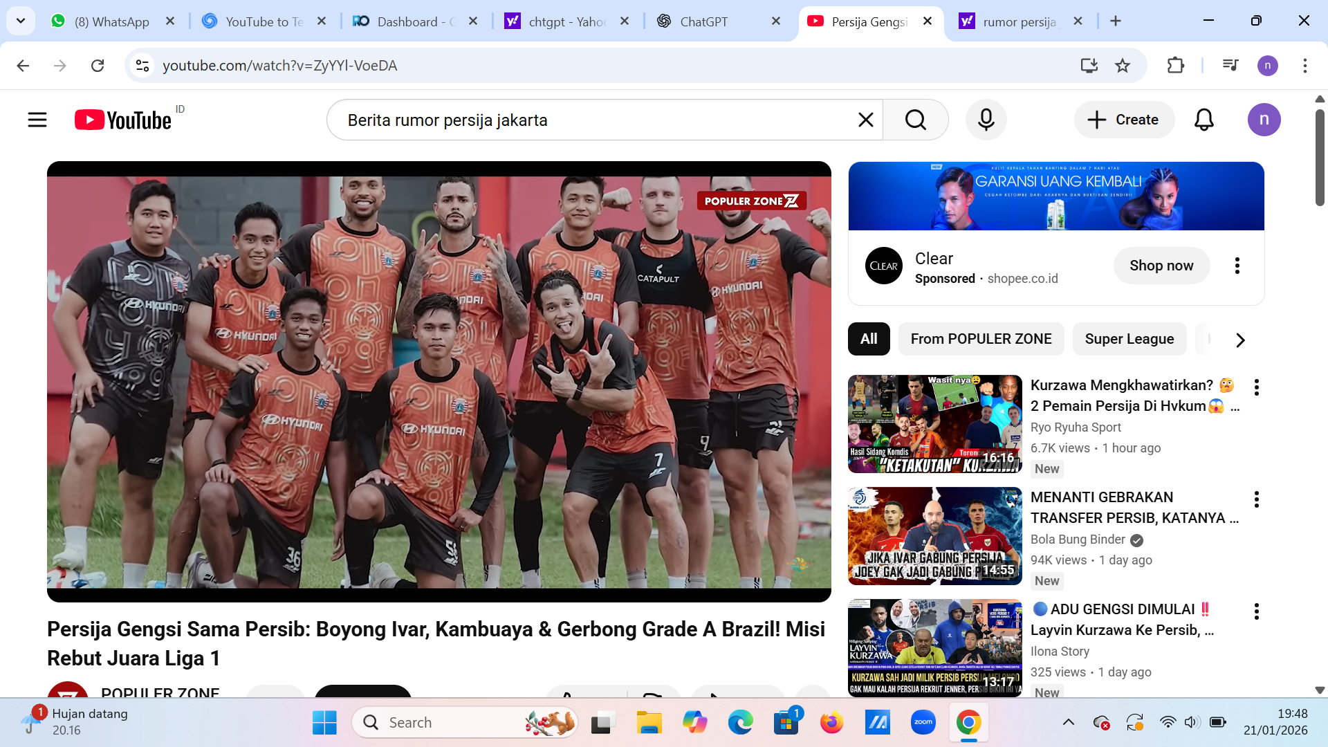Select From POPULER ZONE filter chip

(981, 339)
